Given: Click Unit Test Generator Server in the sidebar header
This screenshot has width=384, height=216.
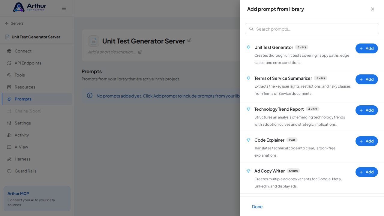Looking at the screenshot, I should pyautogui.click(x=36, y=37).
